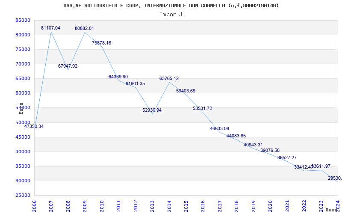Select the data label 39076.58

pos(270,151)
